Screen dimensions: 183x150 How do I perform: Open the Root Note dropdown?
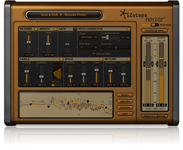[89, 48]
